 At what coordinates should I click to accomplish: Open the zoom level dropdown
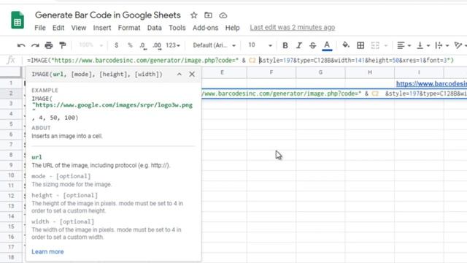[90, 45]
